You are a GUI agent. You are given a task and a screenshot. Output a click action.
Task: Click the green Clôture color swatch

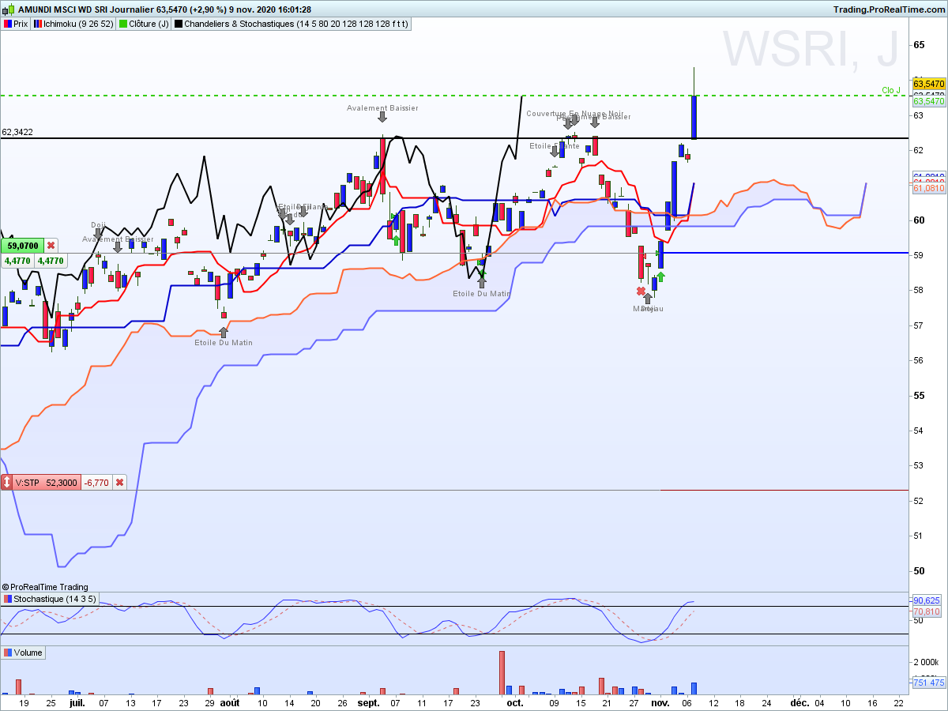pyautogui.click(x=123, y=24)
